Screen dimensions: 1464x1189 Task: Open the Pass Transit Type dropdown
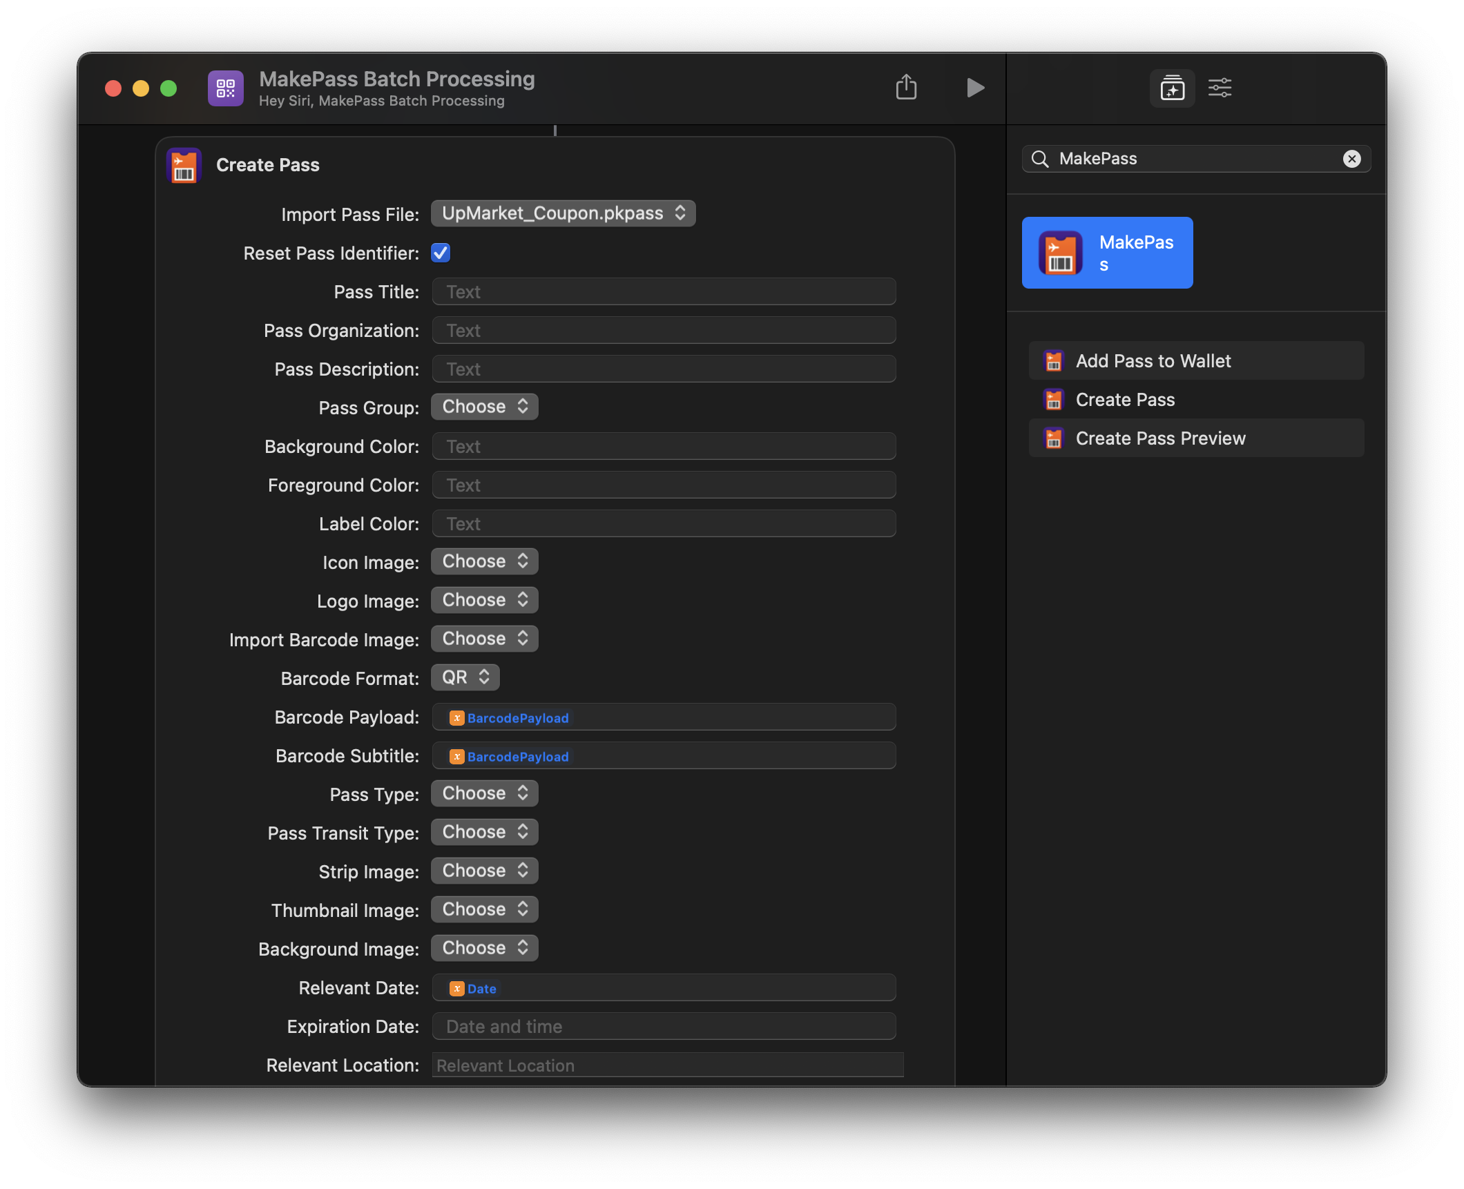(484, 832)
